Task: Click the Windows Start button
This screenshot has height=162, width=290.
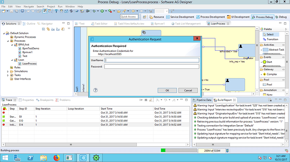Action: click(5, 158)
